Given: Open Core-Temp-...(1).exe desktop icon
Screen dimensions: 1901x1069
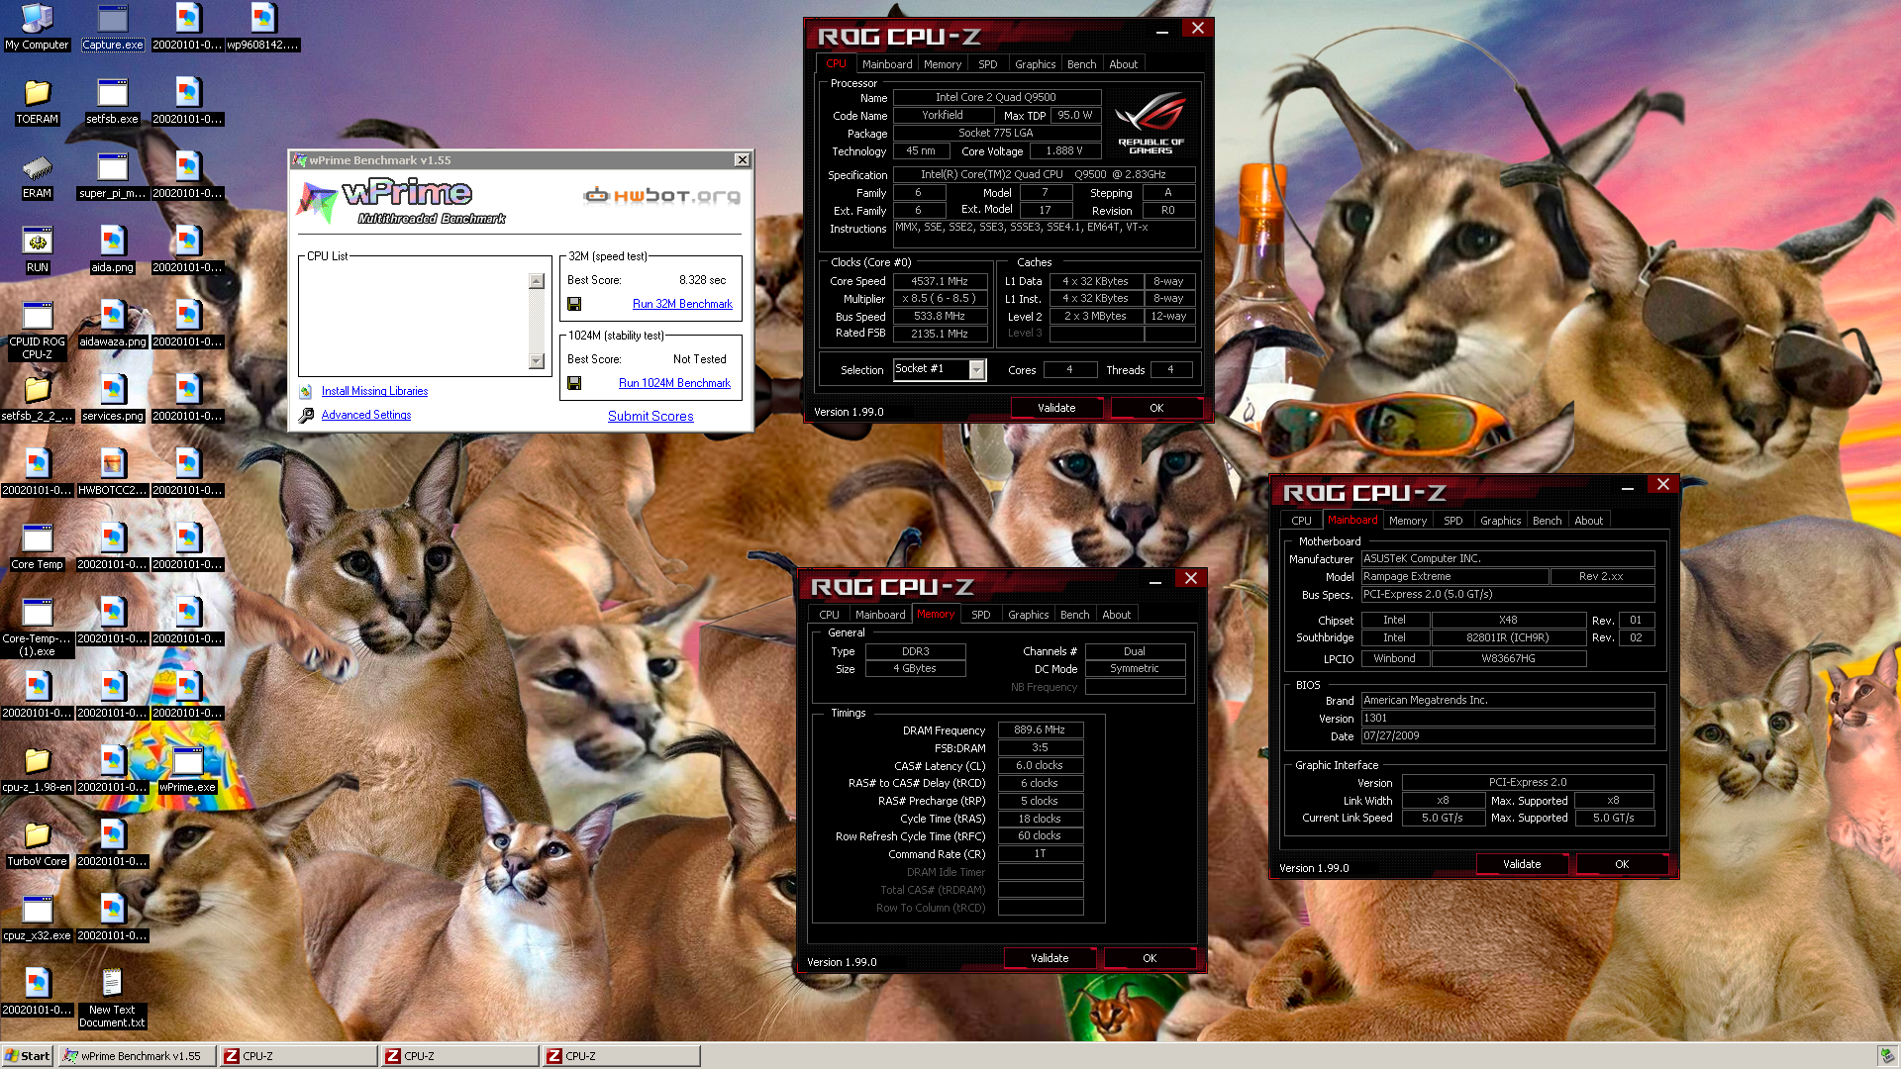Looking at the screenshot, I should [37, 627].
